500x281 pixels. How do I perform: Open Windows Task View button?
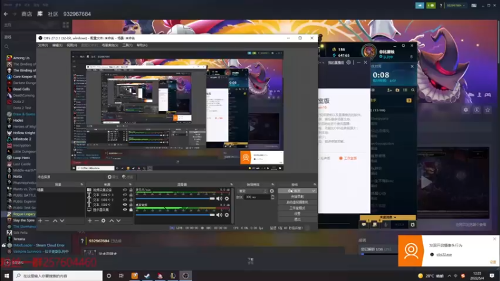[x=121, y=275]
